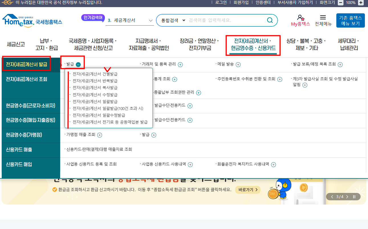Open 전자(세금)계산서·현금영수증·신용카드 menu
This screenshot has width=368, height=229.
(253, 45)
